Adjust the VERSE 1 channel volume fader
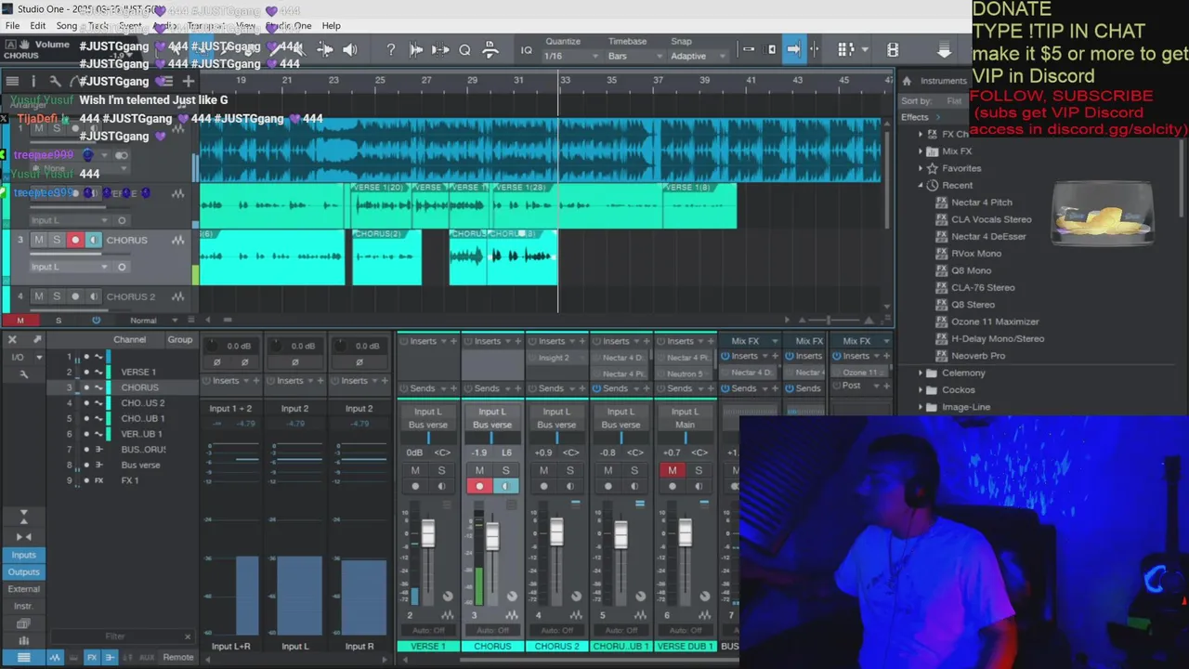The height and width of the screenshot is (669, 1189). tap(427, 532)
